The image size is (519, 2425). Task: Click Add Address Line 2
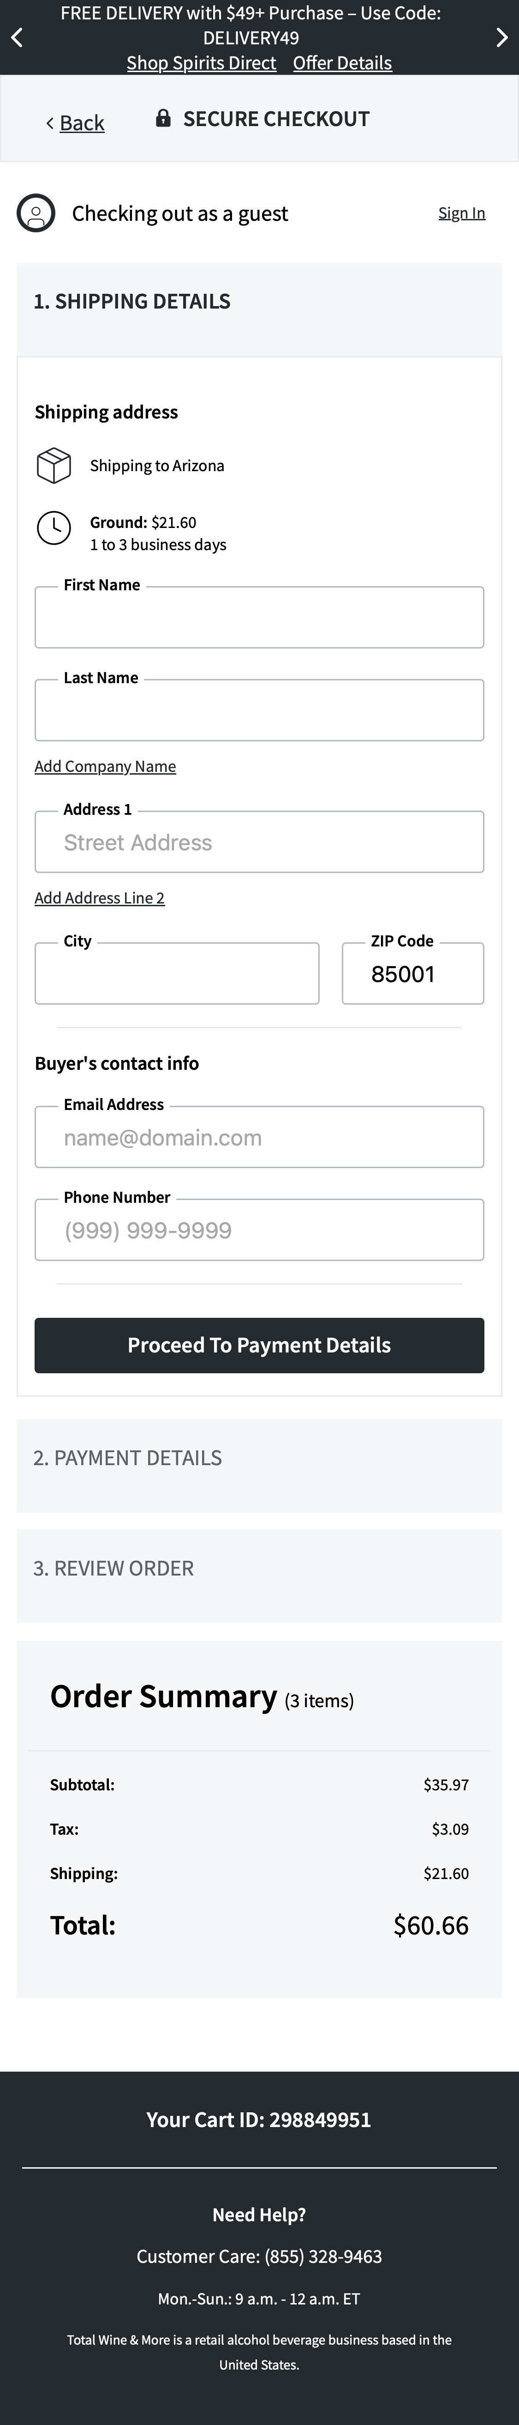click(100, 897)
